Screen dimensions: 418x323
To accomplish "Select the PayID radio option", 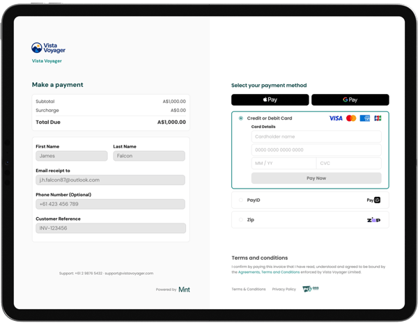I will [241, 200].
